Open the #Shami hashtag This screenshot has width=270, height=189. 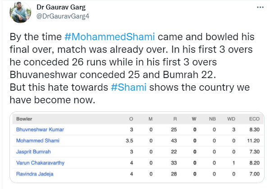pyautogui.click(x=128, y=87)
